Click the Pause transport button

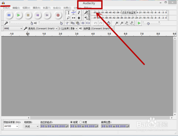(x=9, y=15)
